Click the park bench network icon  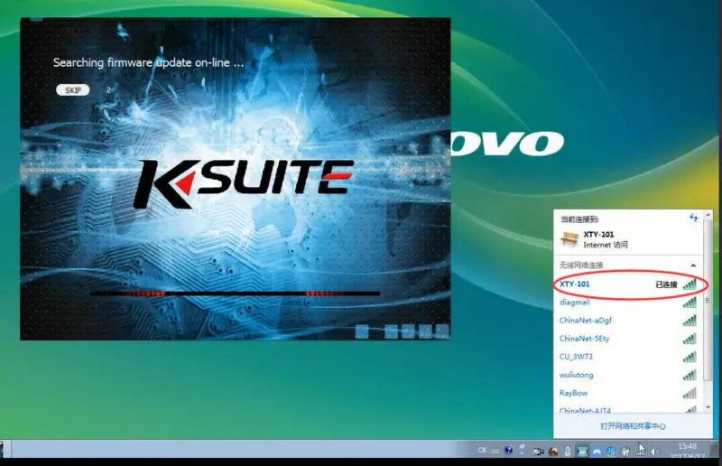coord(569,238)
